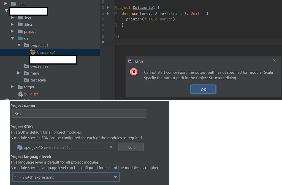Click run gutter arrow beside object Cwiczenie1

click(x=108, y=8)
